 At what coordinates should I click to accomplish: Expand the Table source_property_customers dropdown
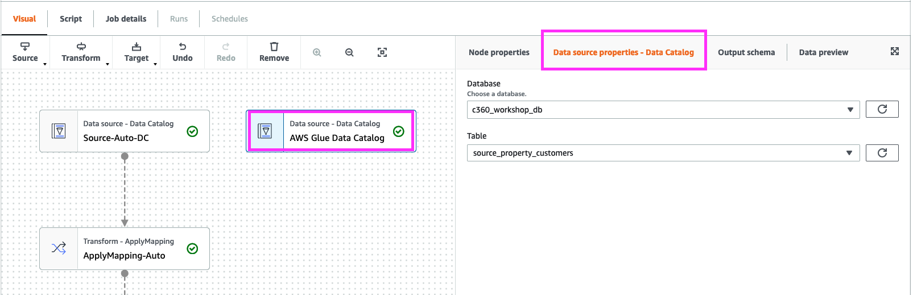tap(663, 153)
